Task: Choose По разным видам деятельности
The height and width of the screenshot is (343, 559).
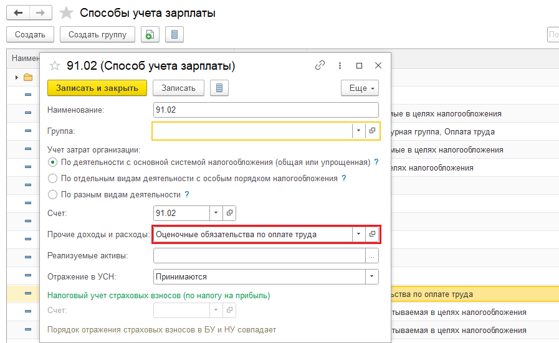Action: coord(52,194)
